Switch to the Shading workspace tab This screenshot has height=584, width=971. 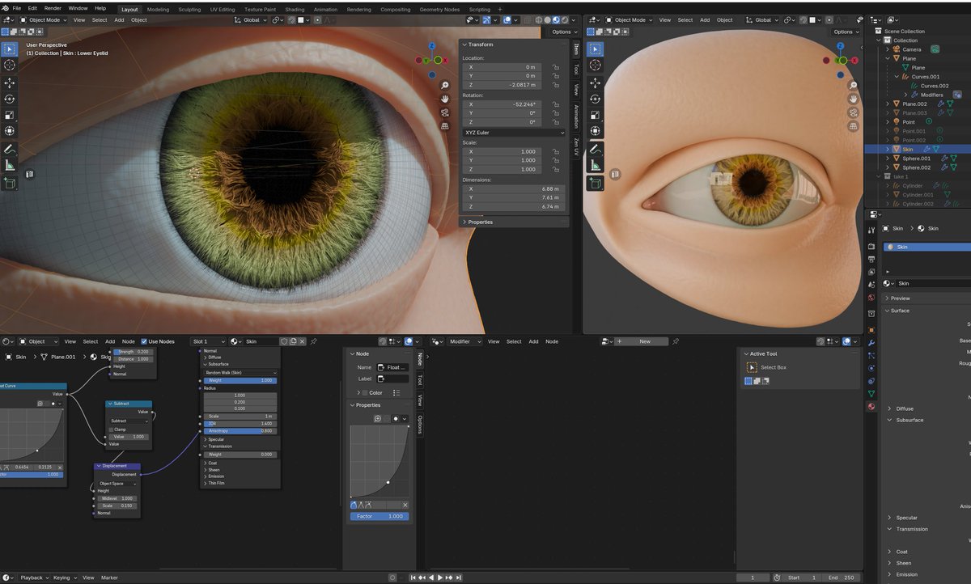click(295, 10)
